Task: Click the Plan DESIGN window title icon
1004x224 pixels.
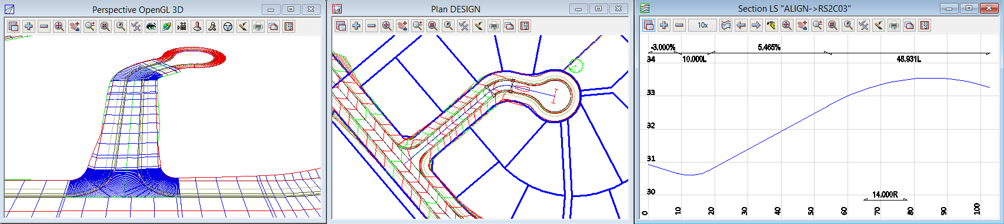Action: coord(337,9)
